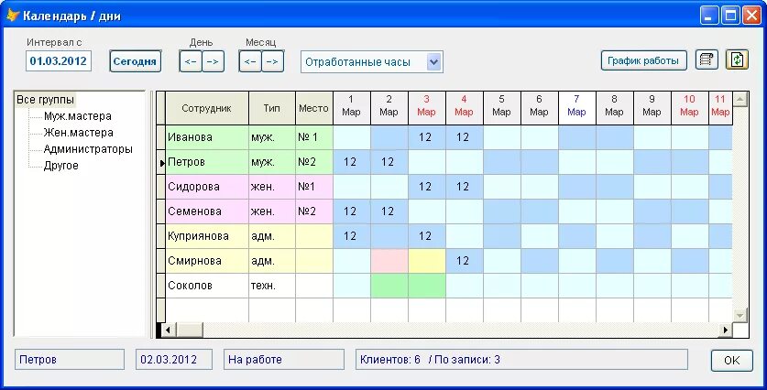
Task: Select employee Семенова in the table
Action: click(x=207, y=211)
